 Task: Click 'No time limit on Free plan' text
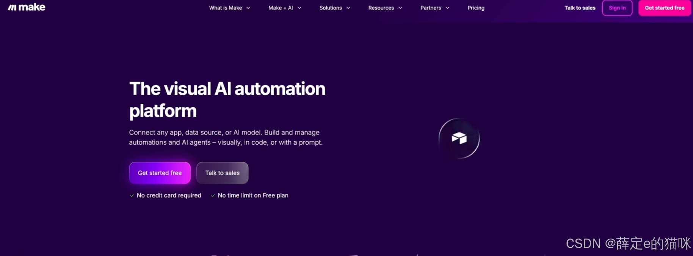point(253,195)
